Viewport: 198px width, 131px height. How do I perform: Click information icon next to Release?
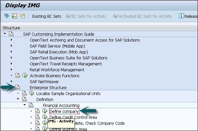(x=181, y=16)
